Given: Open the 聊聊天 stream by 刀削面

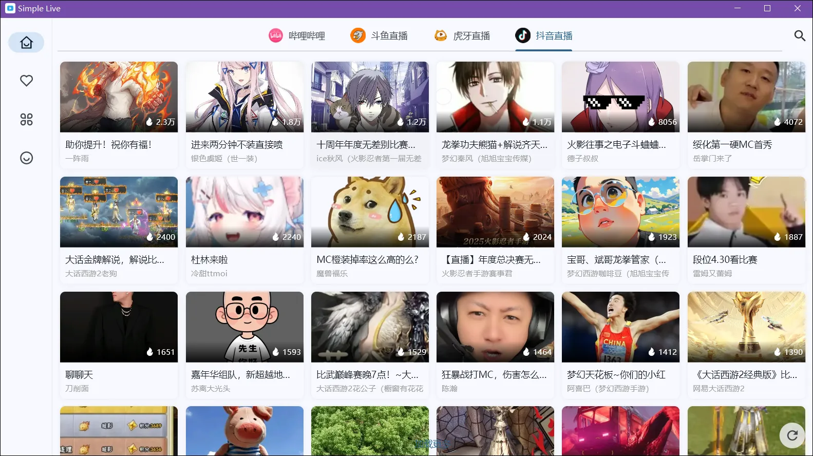Looking at the screenshot, I should point(119,327).
